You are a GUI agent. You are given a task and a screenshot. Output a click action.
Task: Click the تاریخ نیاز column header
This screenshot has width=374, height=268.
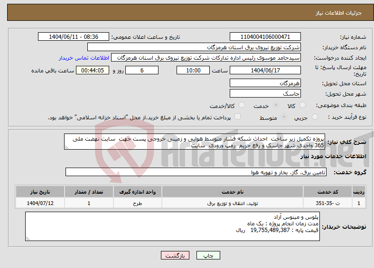click(40, 192)
